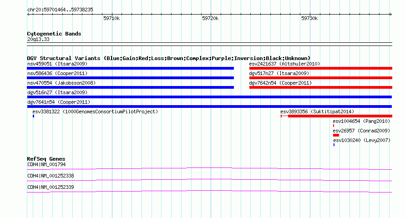Open the esv1030240 (Levy2007) label

(362, 140)
